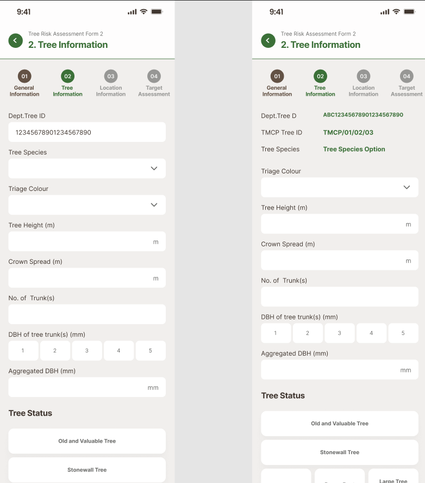
Task: Go to the General Information step label, left screen
Action: click(x=24, y=91)
